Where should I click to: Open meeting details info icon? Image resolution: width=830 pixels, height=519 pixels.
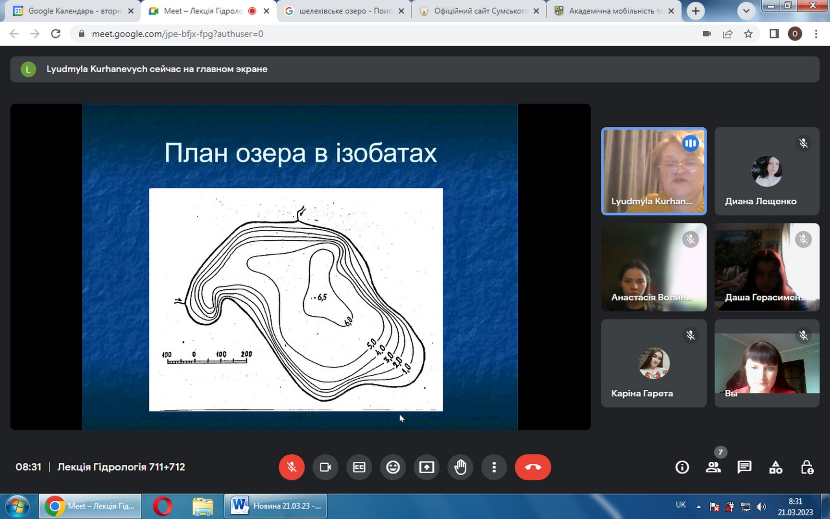(x=682, y=467)
